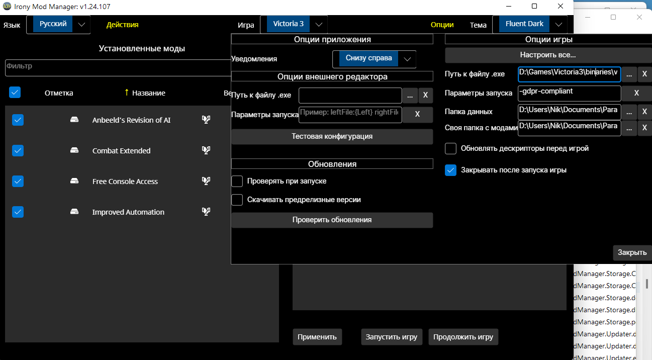652x360 pixels.
Task: Select Anbeeld's Revision of AI mod name
Action: point(131,120)
